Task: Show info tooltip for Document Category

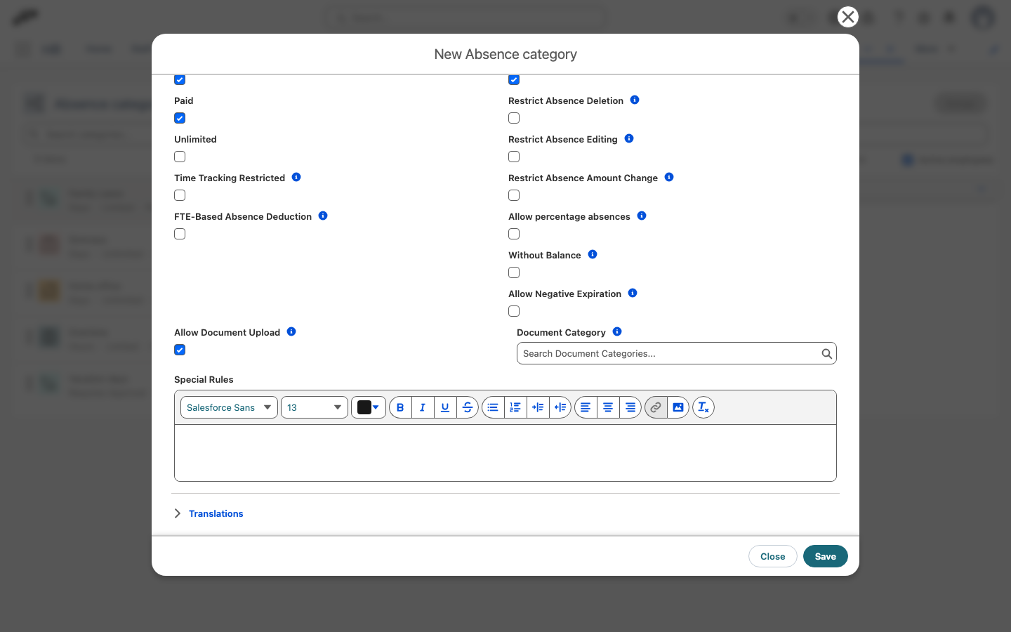Action: click(x=617, y=331)
